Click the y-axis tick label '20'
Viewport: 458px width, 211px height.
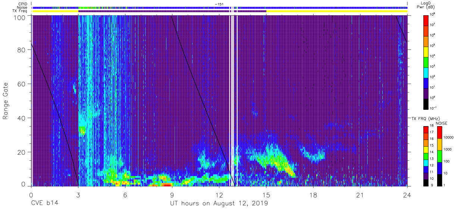pyautogui.click(x=22, y=152)
